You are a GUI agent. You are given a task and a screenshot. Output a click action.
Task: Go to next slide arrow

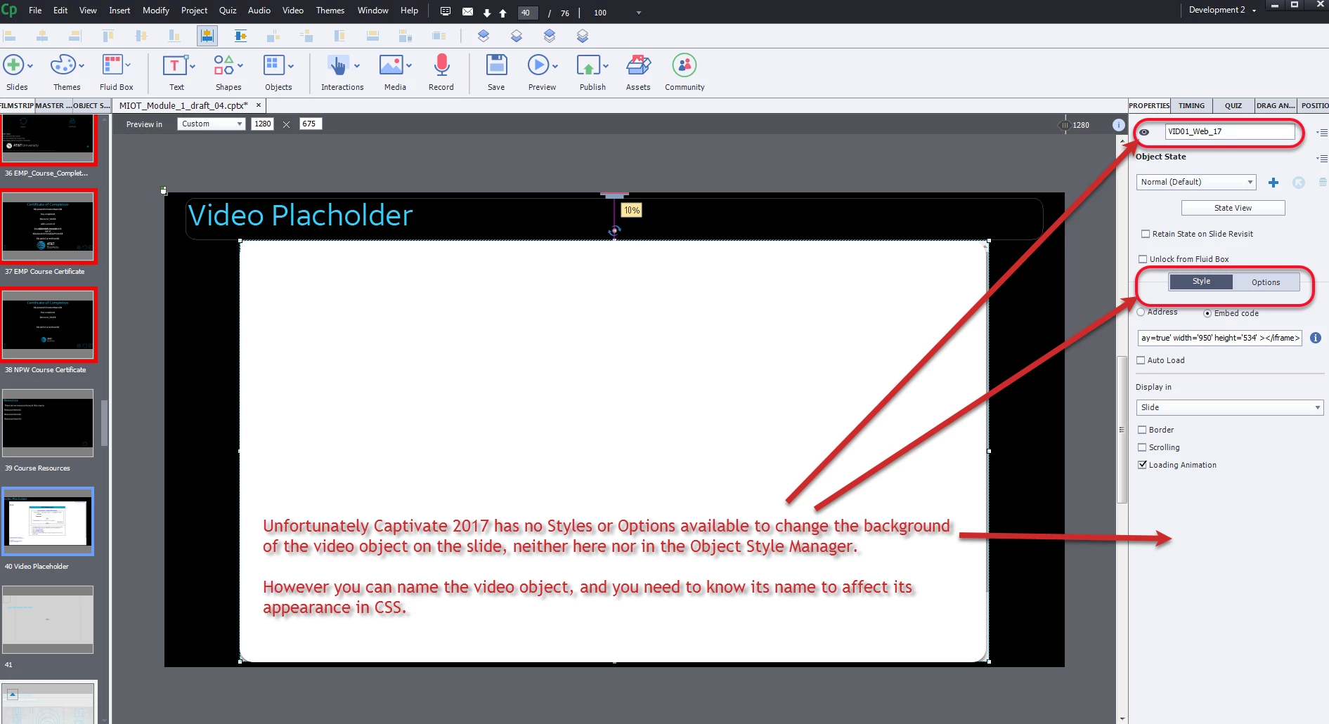click(487, 13)
